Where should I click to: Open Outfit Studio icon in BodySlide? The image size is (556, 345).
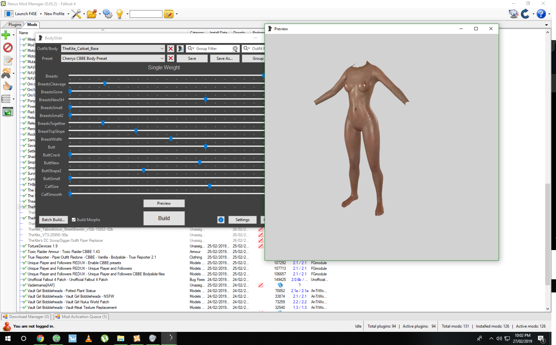[x=180, y=49]
